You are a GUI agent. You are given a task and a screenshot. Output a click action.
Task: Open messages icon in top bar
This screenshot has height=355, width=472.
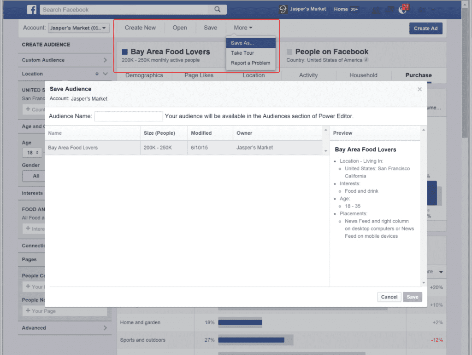click(389, 10)
